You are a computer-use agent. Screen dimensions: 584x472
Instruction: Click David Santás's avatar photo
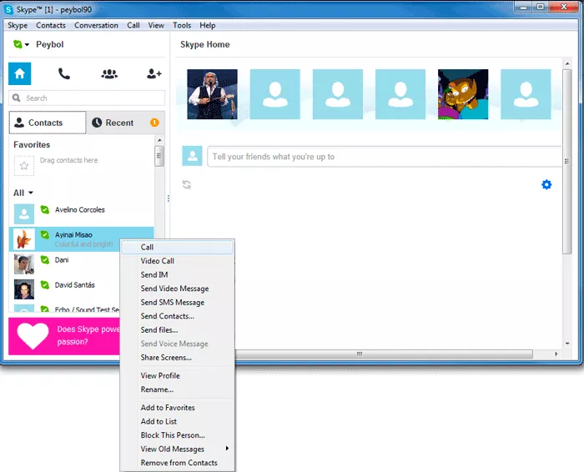pos(24,289)
